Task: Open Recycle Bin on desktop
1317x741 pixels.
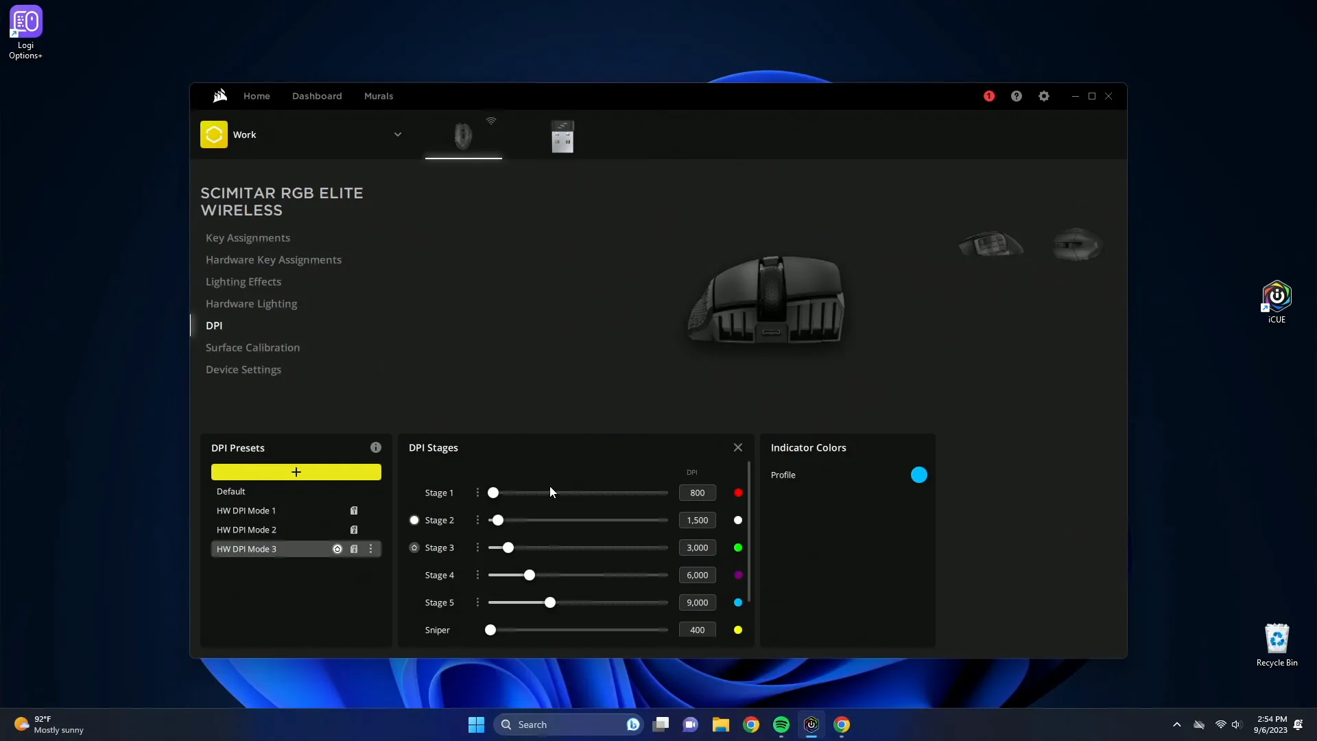Action: click(x=1277, y=645)
